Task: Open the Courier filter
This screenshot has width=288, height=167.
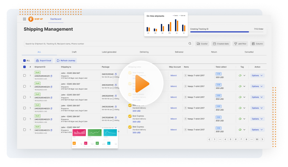Action: (x=202, y=44)
